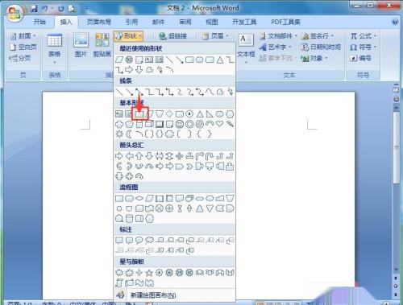Image resolution: width=403 pixels, height=305 pixels.
Task: Switch to 审阅 tab
Action: click(185, 22)
